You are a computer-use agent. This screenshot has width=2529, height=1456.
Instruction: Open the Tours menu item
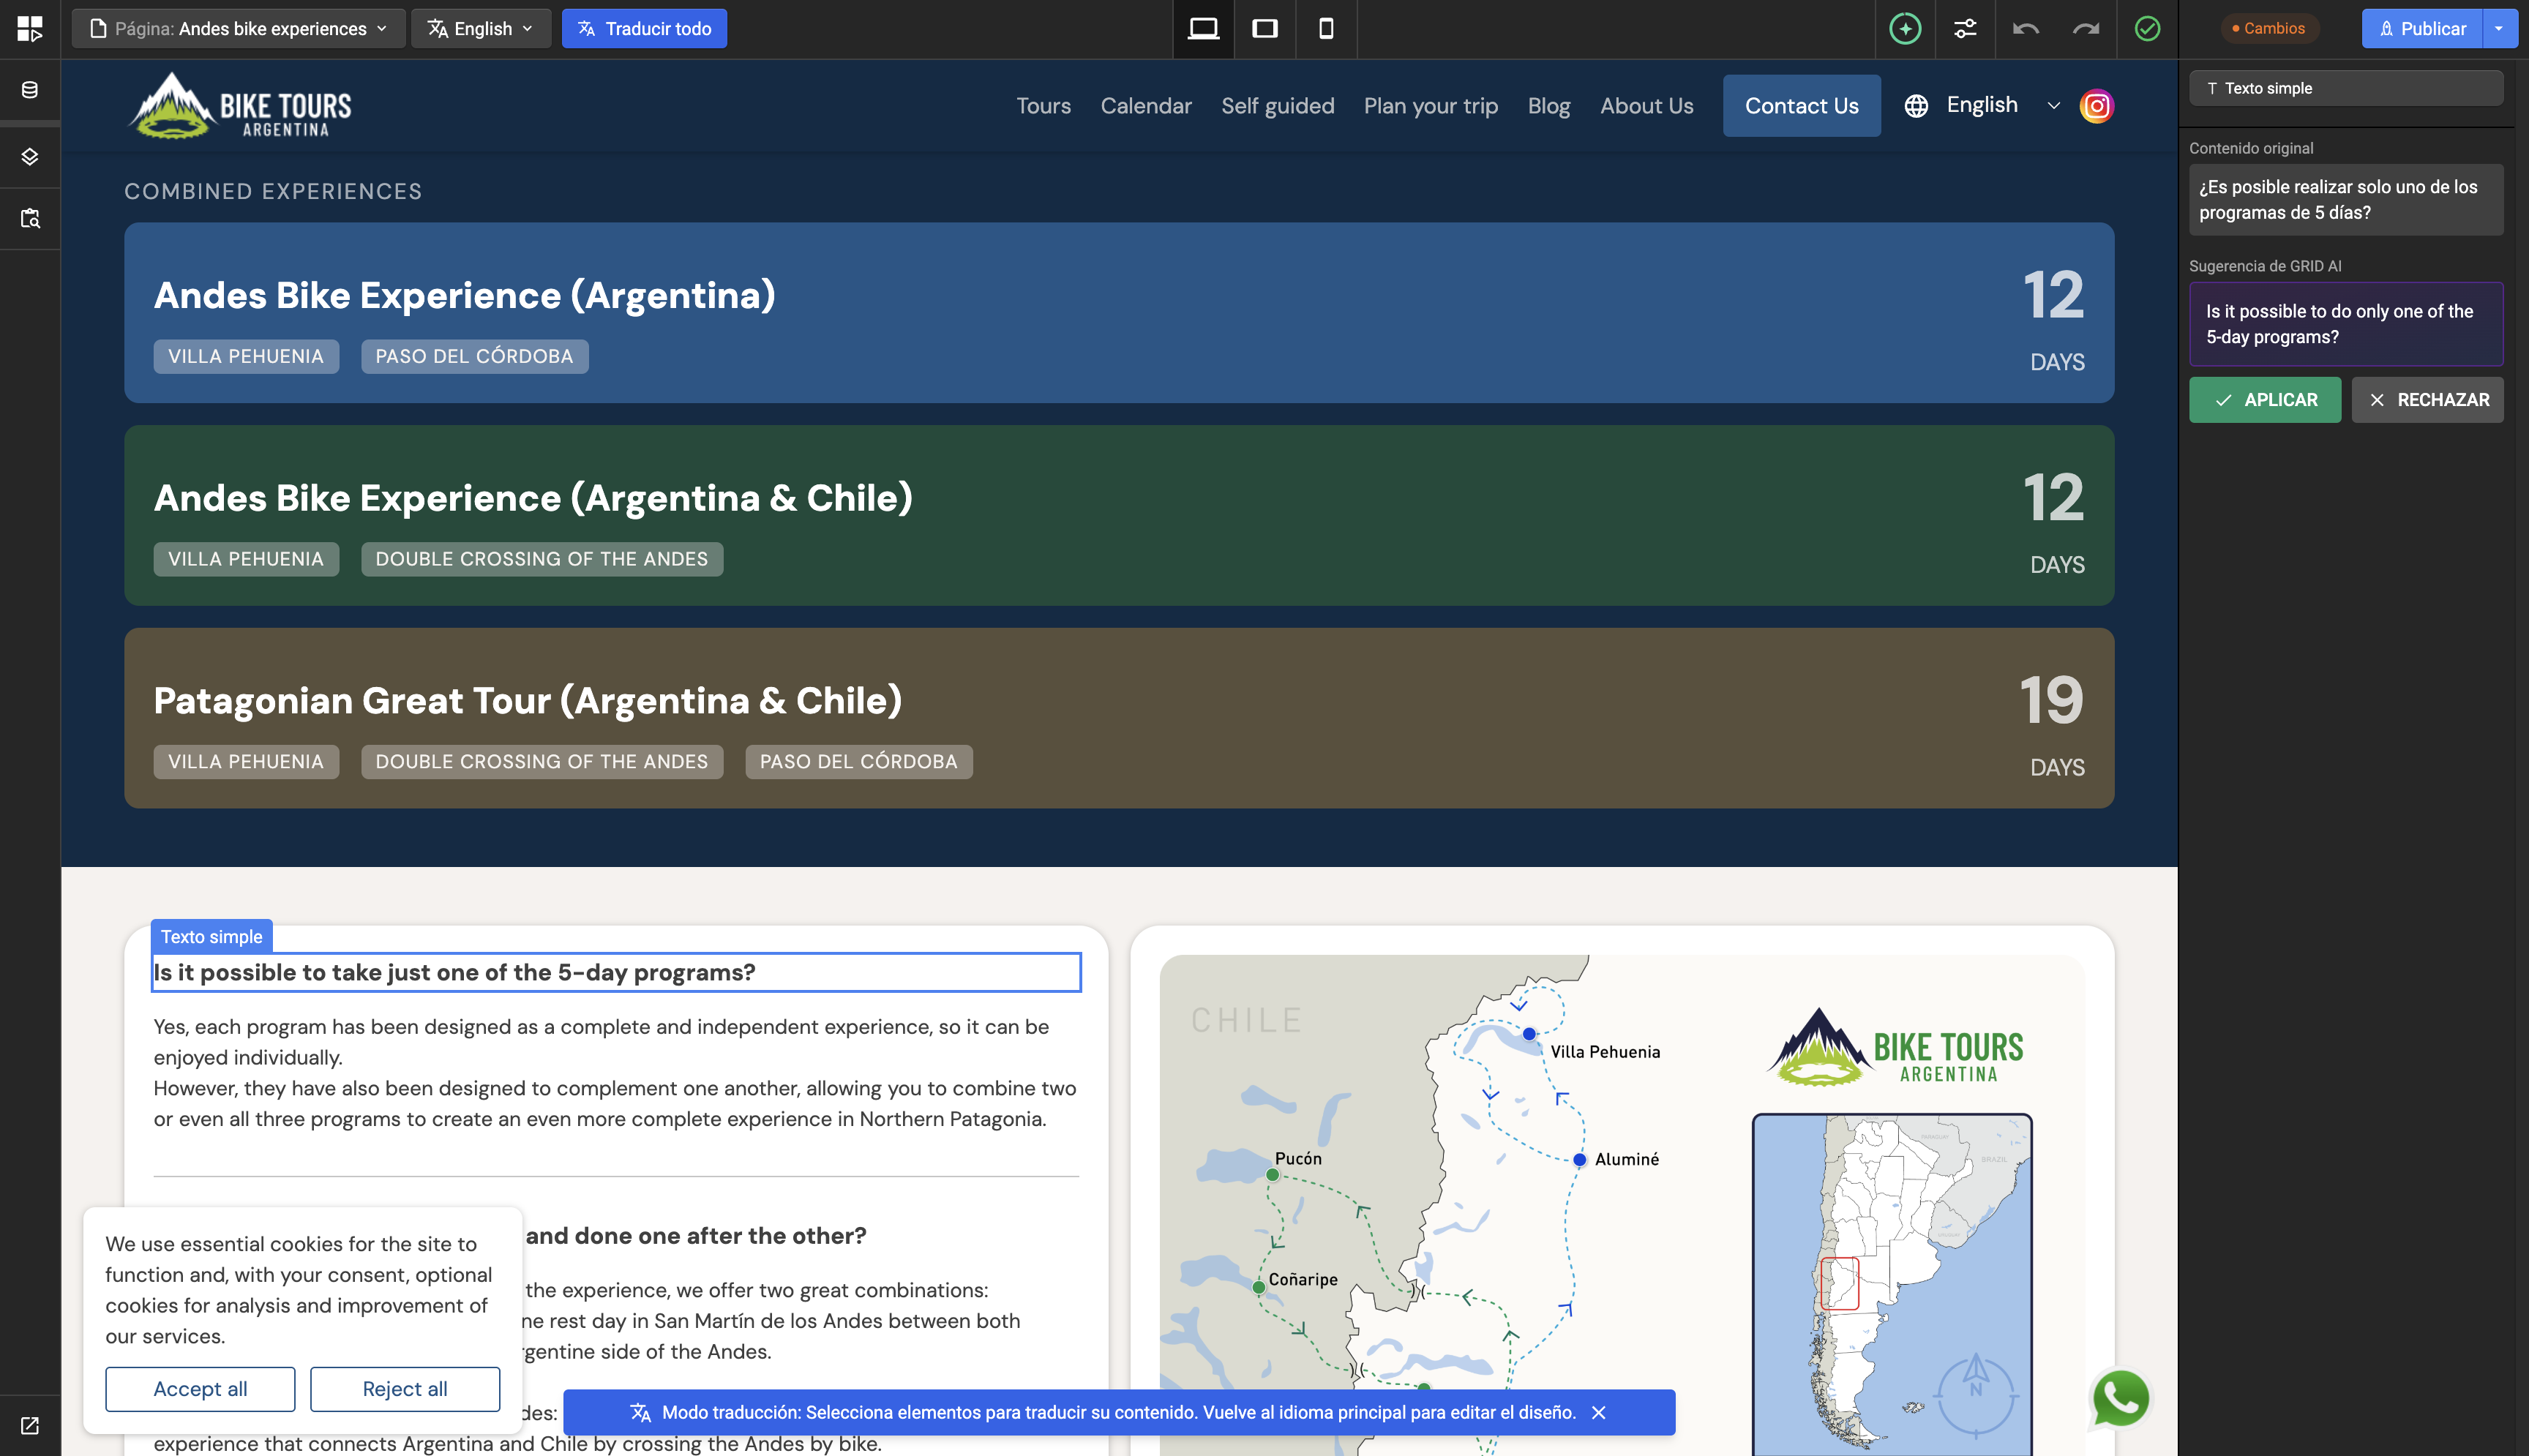[1043, 106]
